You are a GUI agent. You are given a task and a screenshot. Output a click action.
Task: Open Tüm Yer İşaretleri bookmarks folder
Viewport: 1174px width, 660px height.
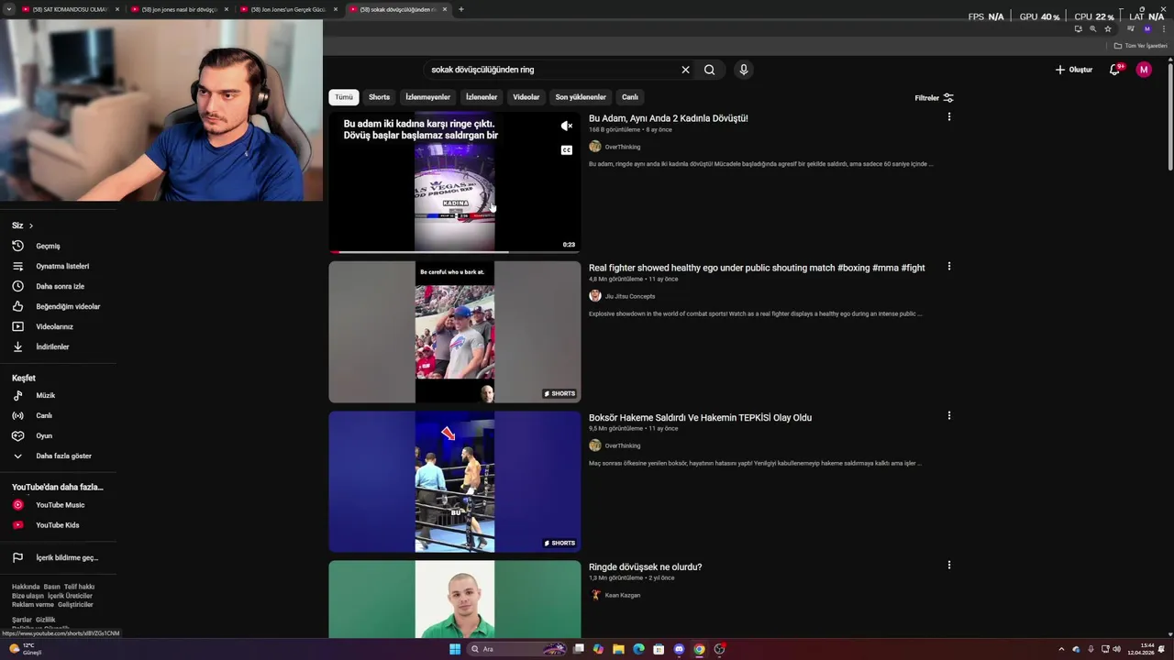[1141, 46]
